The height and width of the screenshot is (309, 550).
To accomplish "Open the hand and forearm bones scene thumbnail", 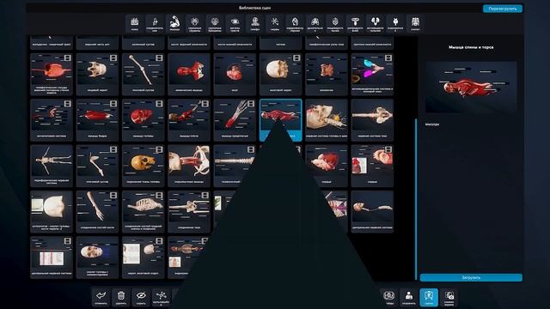I will click(x=97, y=212).
